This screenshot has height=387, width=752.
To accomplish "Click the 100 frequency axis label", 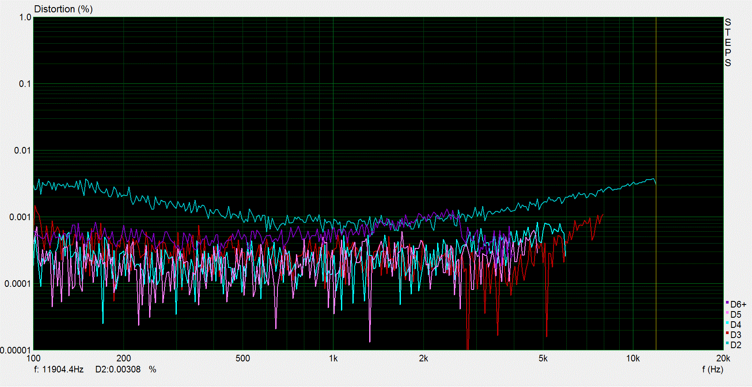I will click(x=34, y=358).
